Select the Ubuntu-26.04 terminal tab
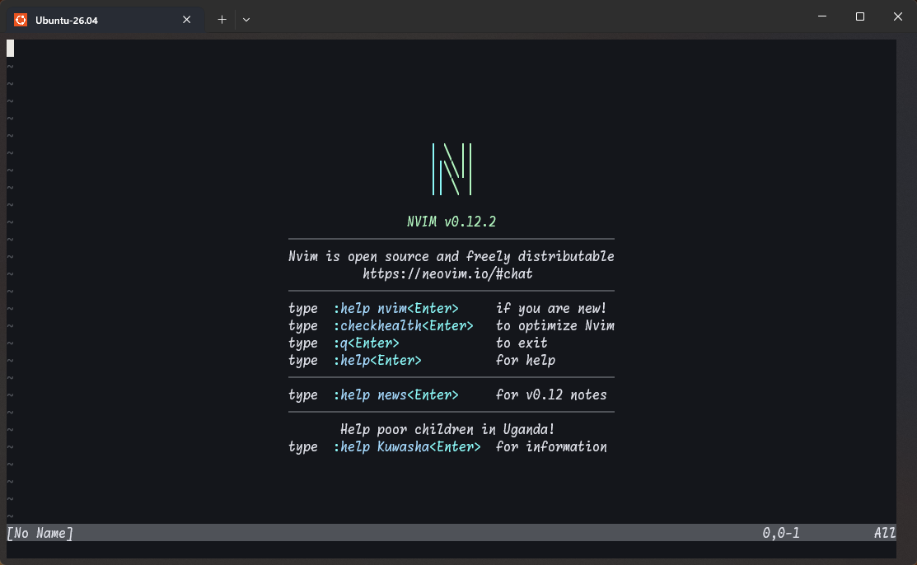The image size is (917, 565). point(105,20)
